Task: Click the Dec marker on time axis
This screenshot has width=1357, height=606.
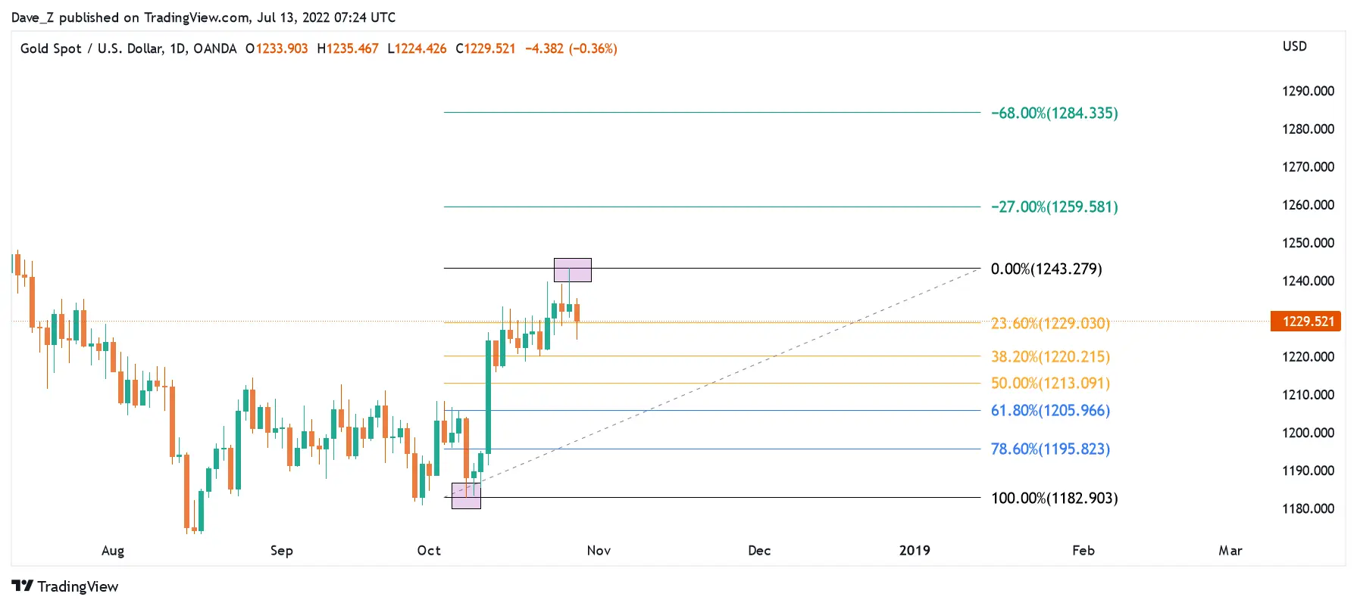Action: coord(759,551)
